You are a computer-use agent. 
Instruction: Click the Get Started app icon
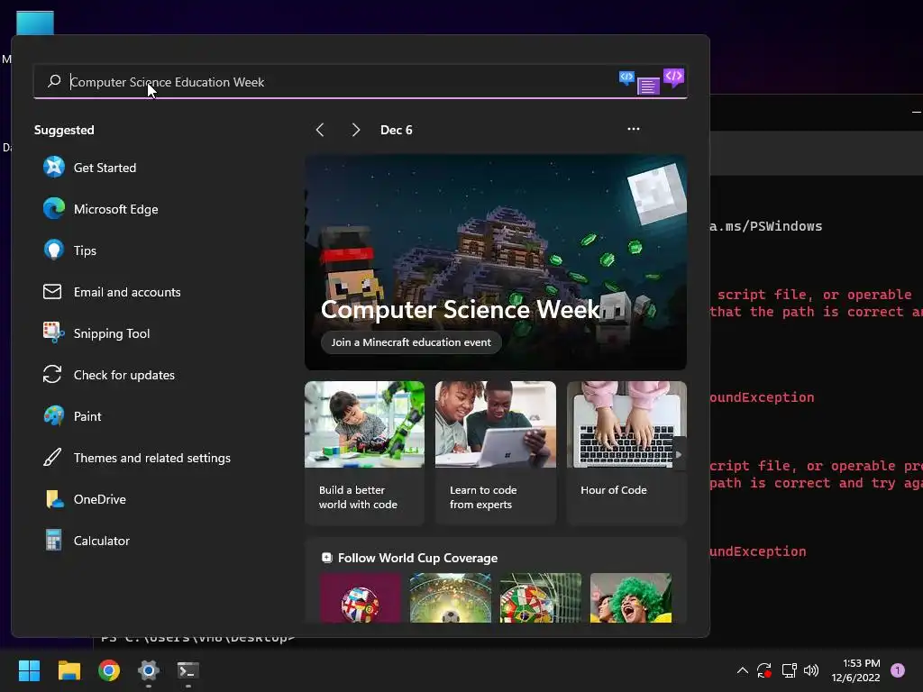pos(53,167)
